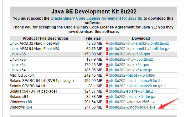The width and height of the screenshot is (196, 117).
Task: Download jdk-8u202-solaris-sparcv9.tar.gz file
Action: point(135,86)
